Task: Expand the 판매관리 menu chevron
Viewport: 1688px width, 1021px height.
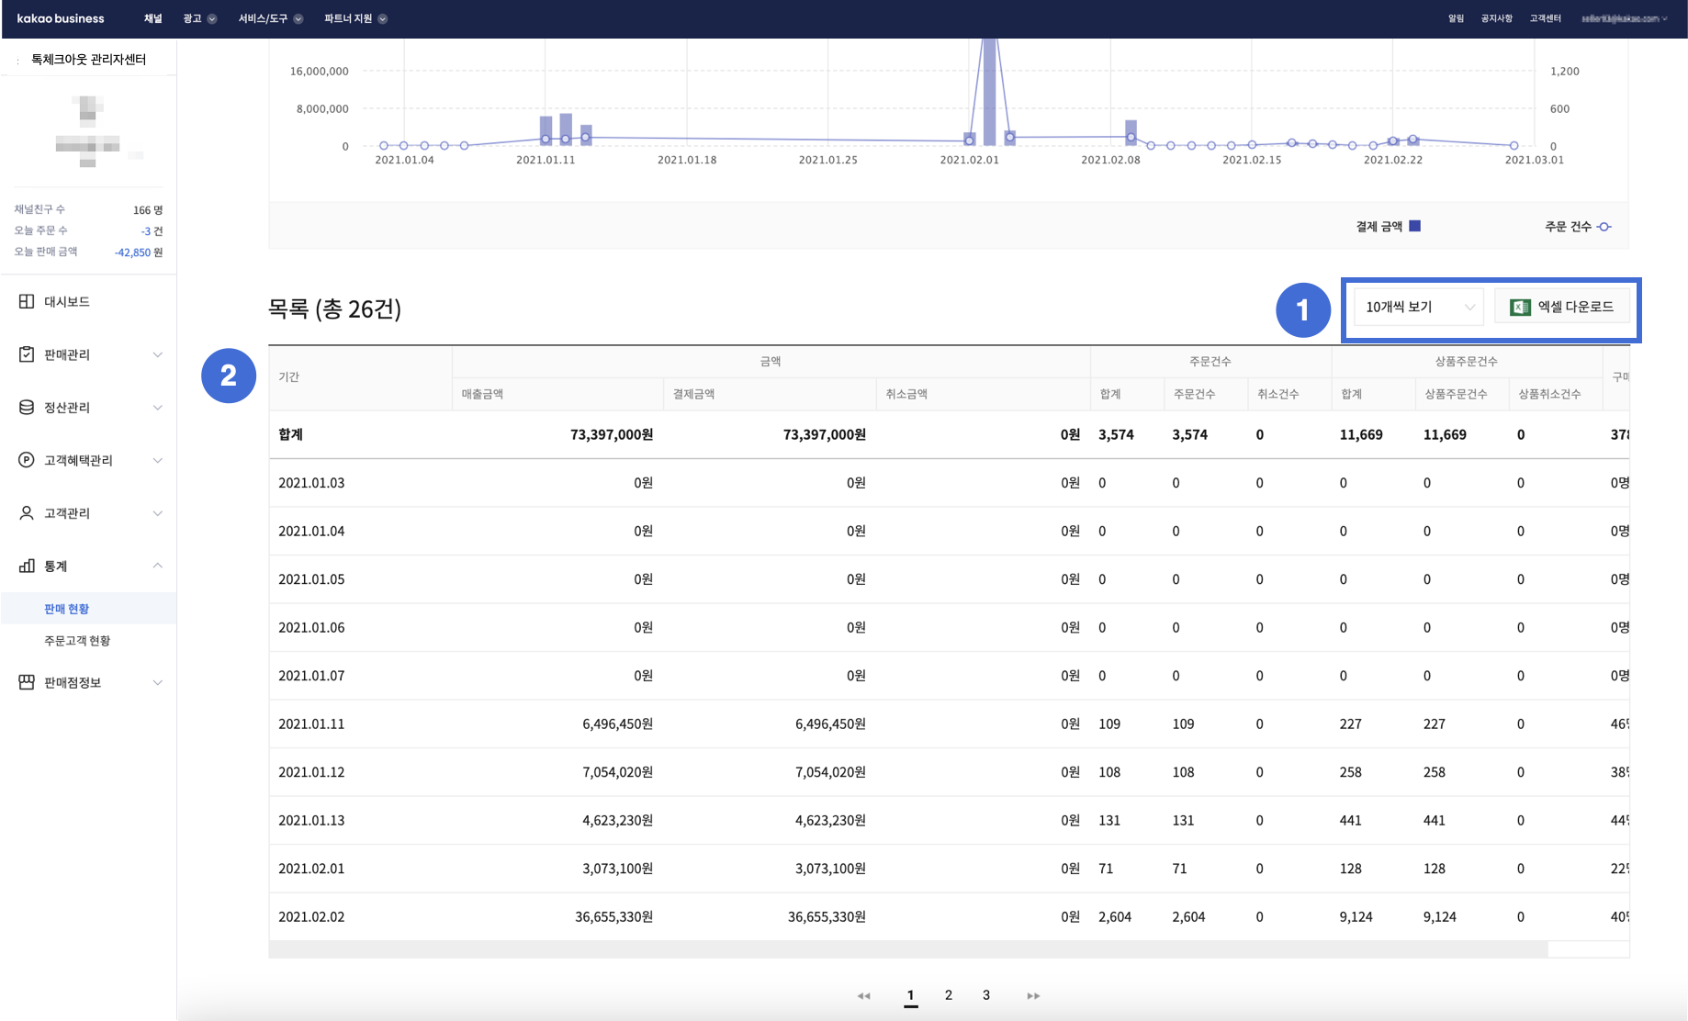Action: click(158, 354)
